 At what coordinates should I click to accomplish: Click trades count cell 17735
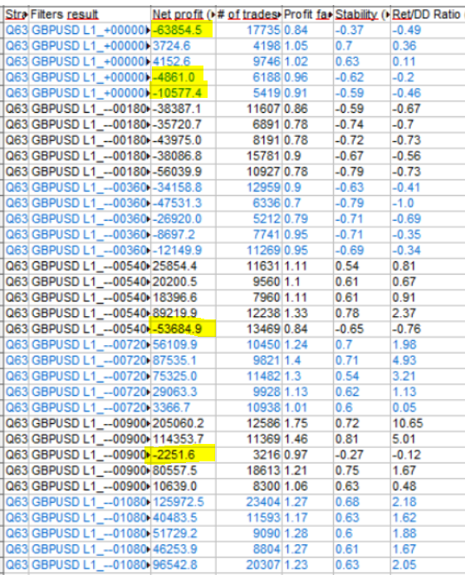tap(248, 30)
